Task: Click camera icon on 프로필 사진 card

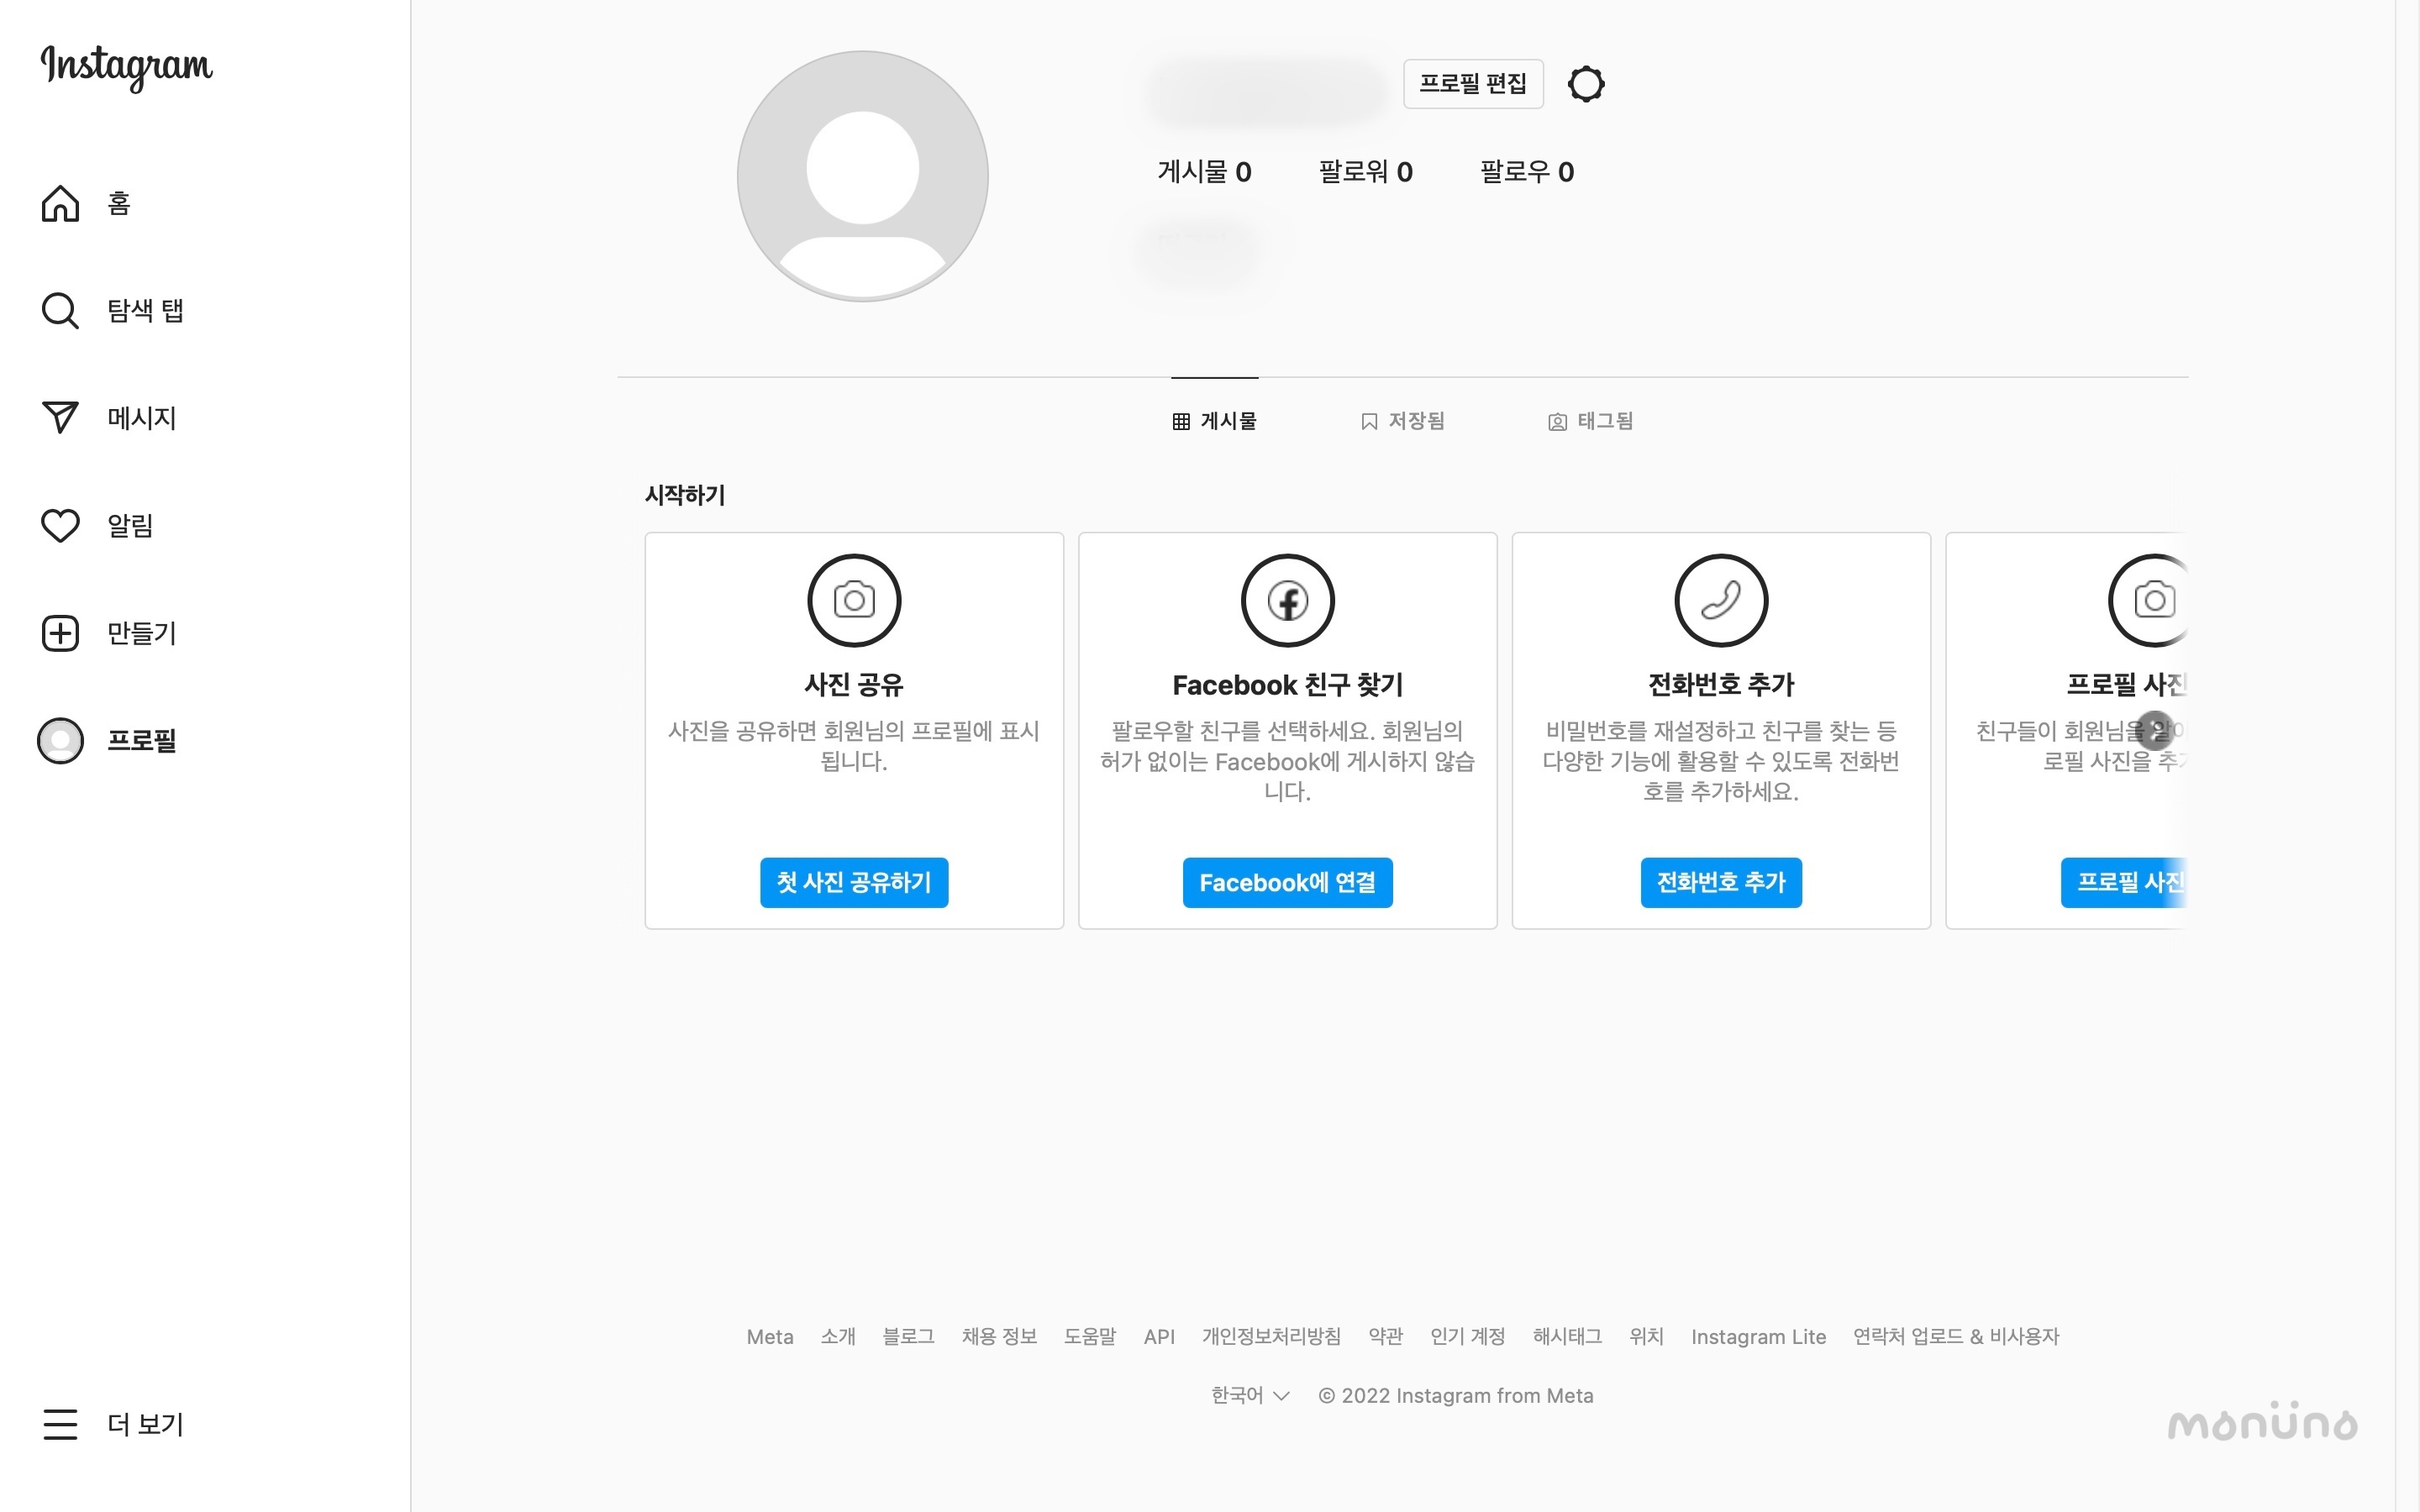Action: 2150,600
